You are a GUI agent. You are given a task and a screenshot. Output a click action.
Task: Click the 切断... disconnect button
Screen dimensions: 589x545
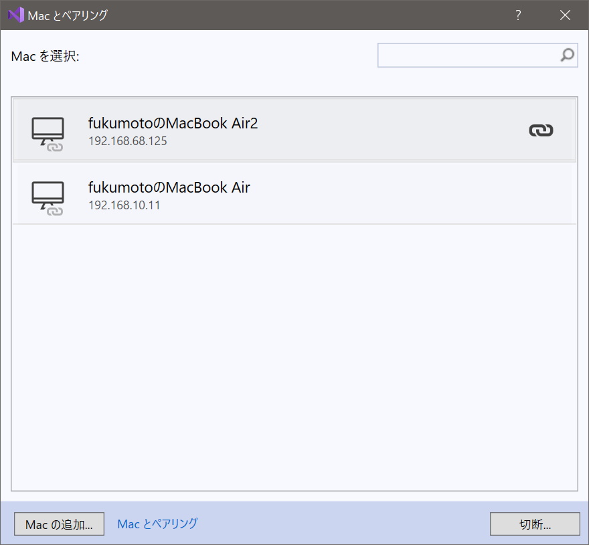pos(535,524)
